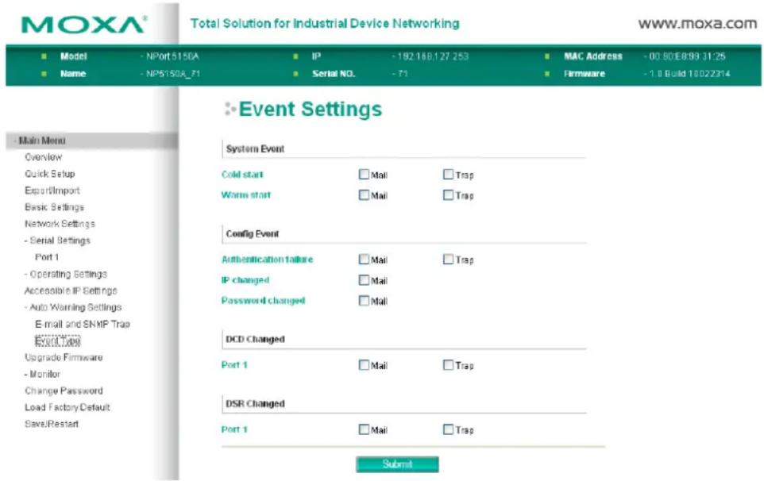The image size is (764, 481).
Task: Check Mail for Warm start
Action: 364,195
